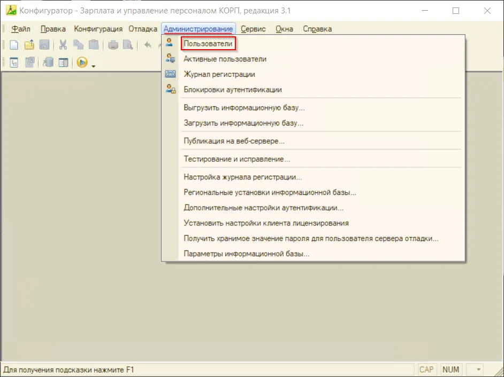
Task: Open the status bar dropdown arrow
Action: pos(478,370)
